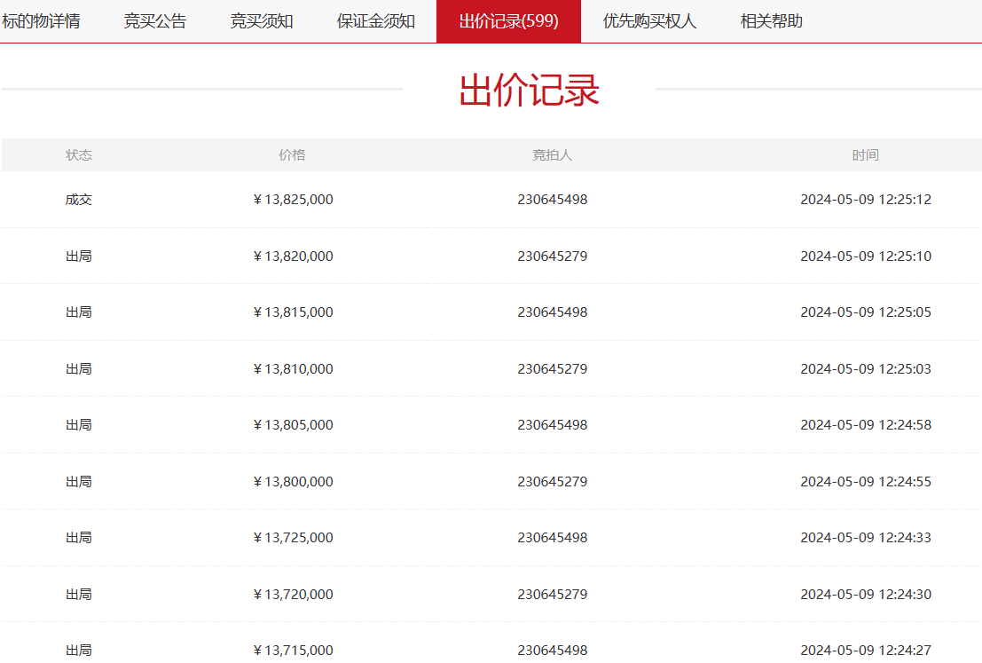982x663 pixels.
Task: Select price ¥13,810,000
Action: [x=293, y=368]
